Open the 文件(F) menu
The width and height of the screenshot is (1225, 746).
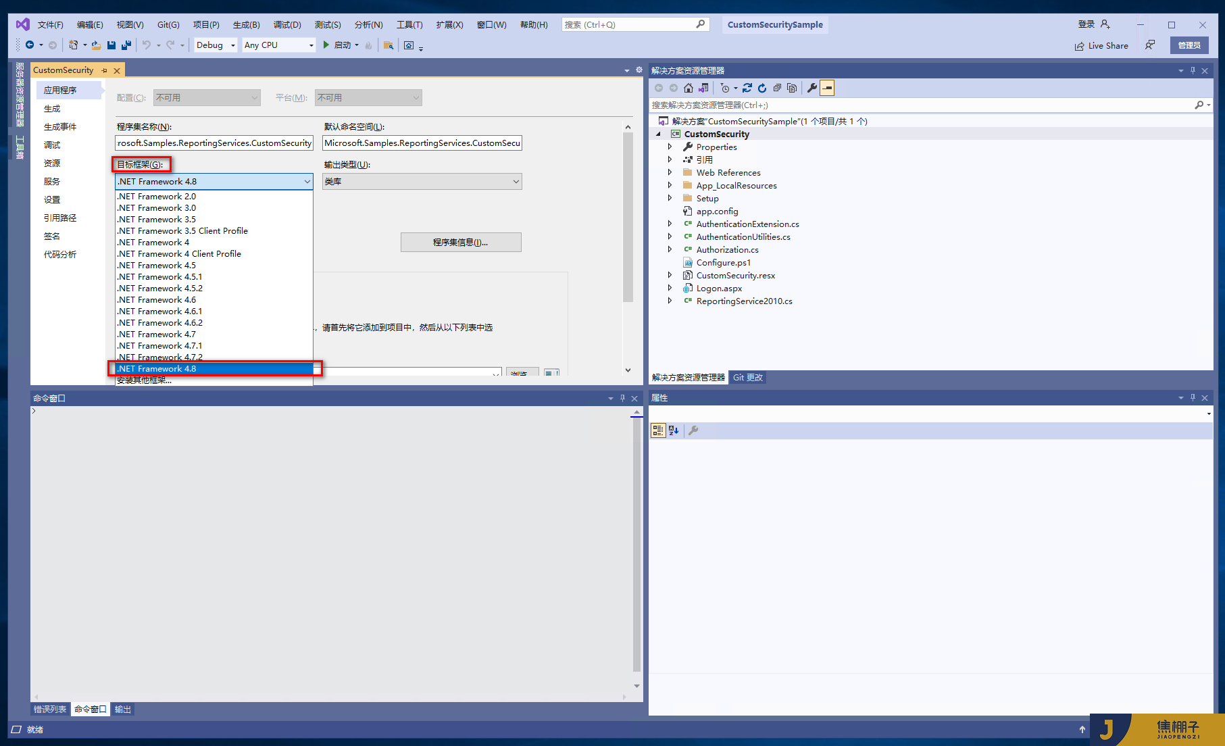click(51, 25)
